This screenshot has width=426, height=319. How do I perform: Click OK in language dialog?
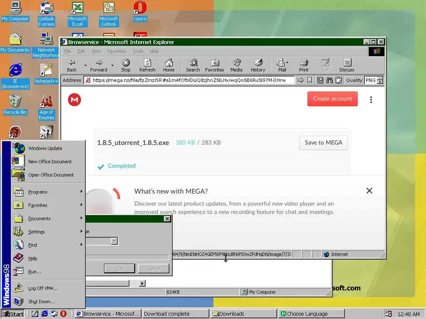pos(119,268)
